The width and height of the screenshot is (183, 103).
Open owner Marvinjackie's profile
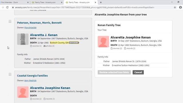30,27
